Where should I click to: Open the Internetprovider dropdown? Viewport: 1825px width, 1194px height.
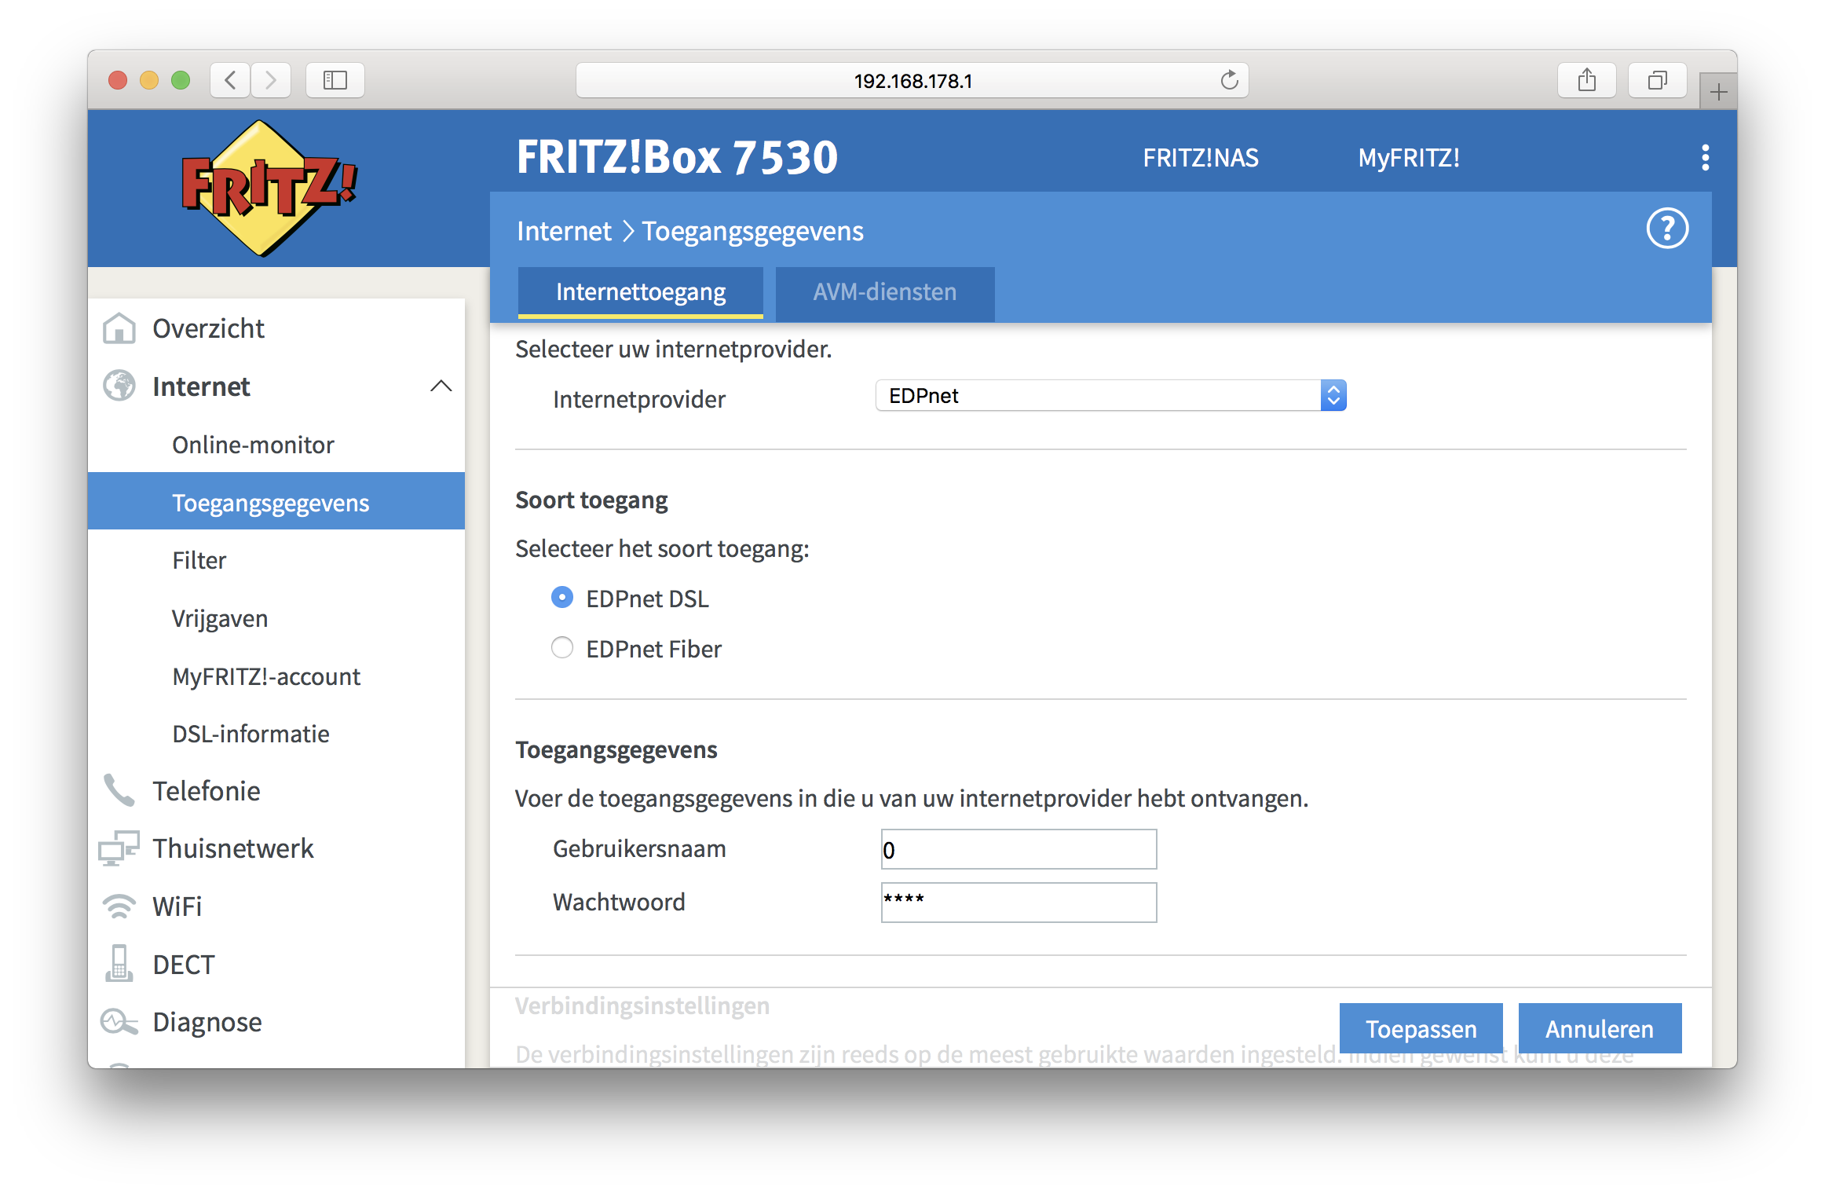pos(1111,396)
